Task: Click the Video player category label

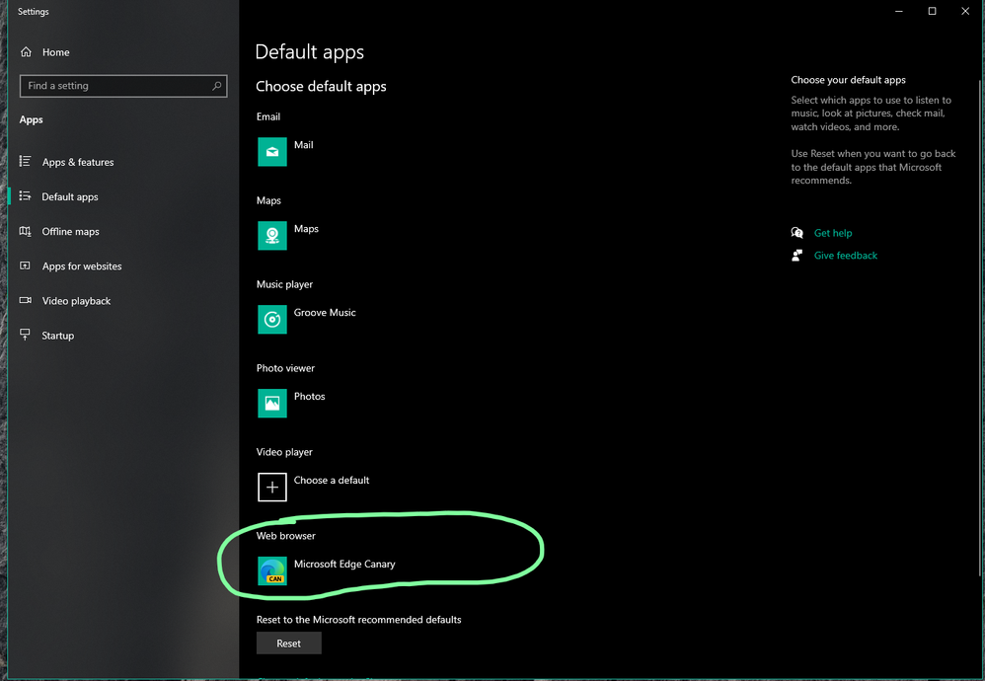Action: pos(284,452)
